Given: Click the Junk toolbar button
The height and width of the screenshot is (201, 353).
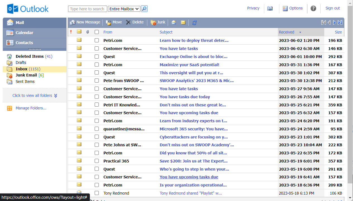Looking at the screenshot, I should 158,22.
